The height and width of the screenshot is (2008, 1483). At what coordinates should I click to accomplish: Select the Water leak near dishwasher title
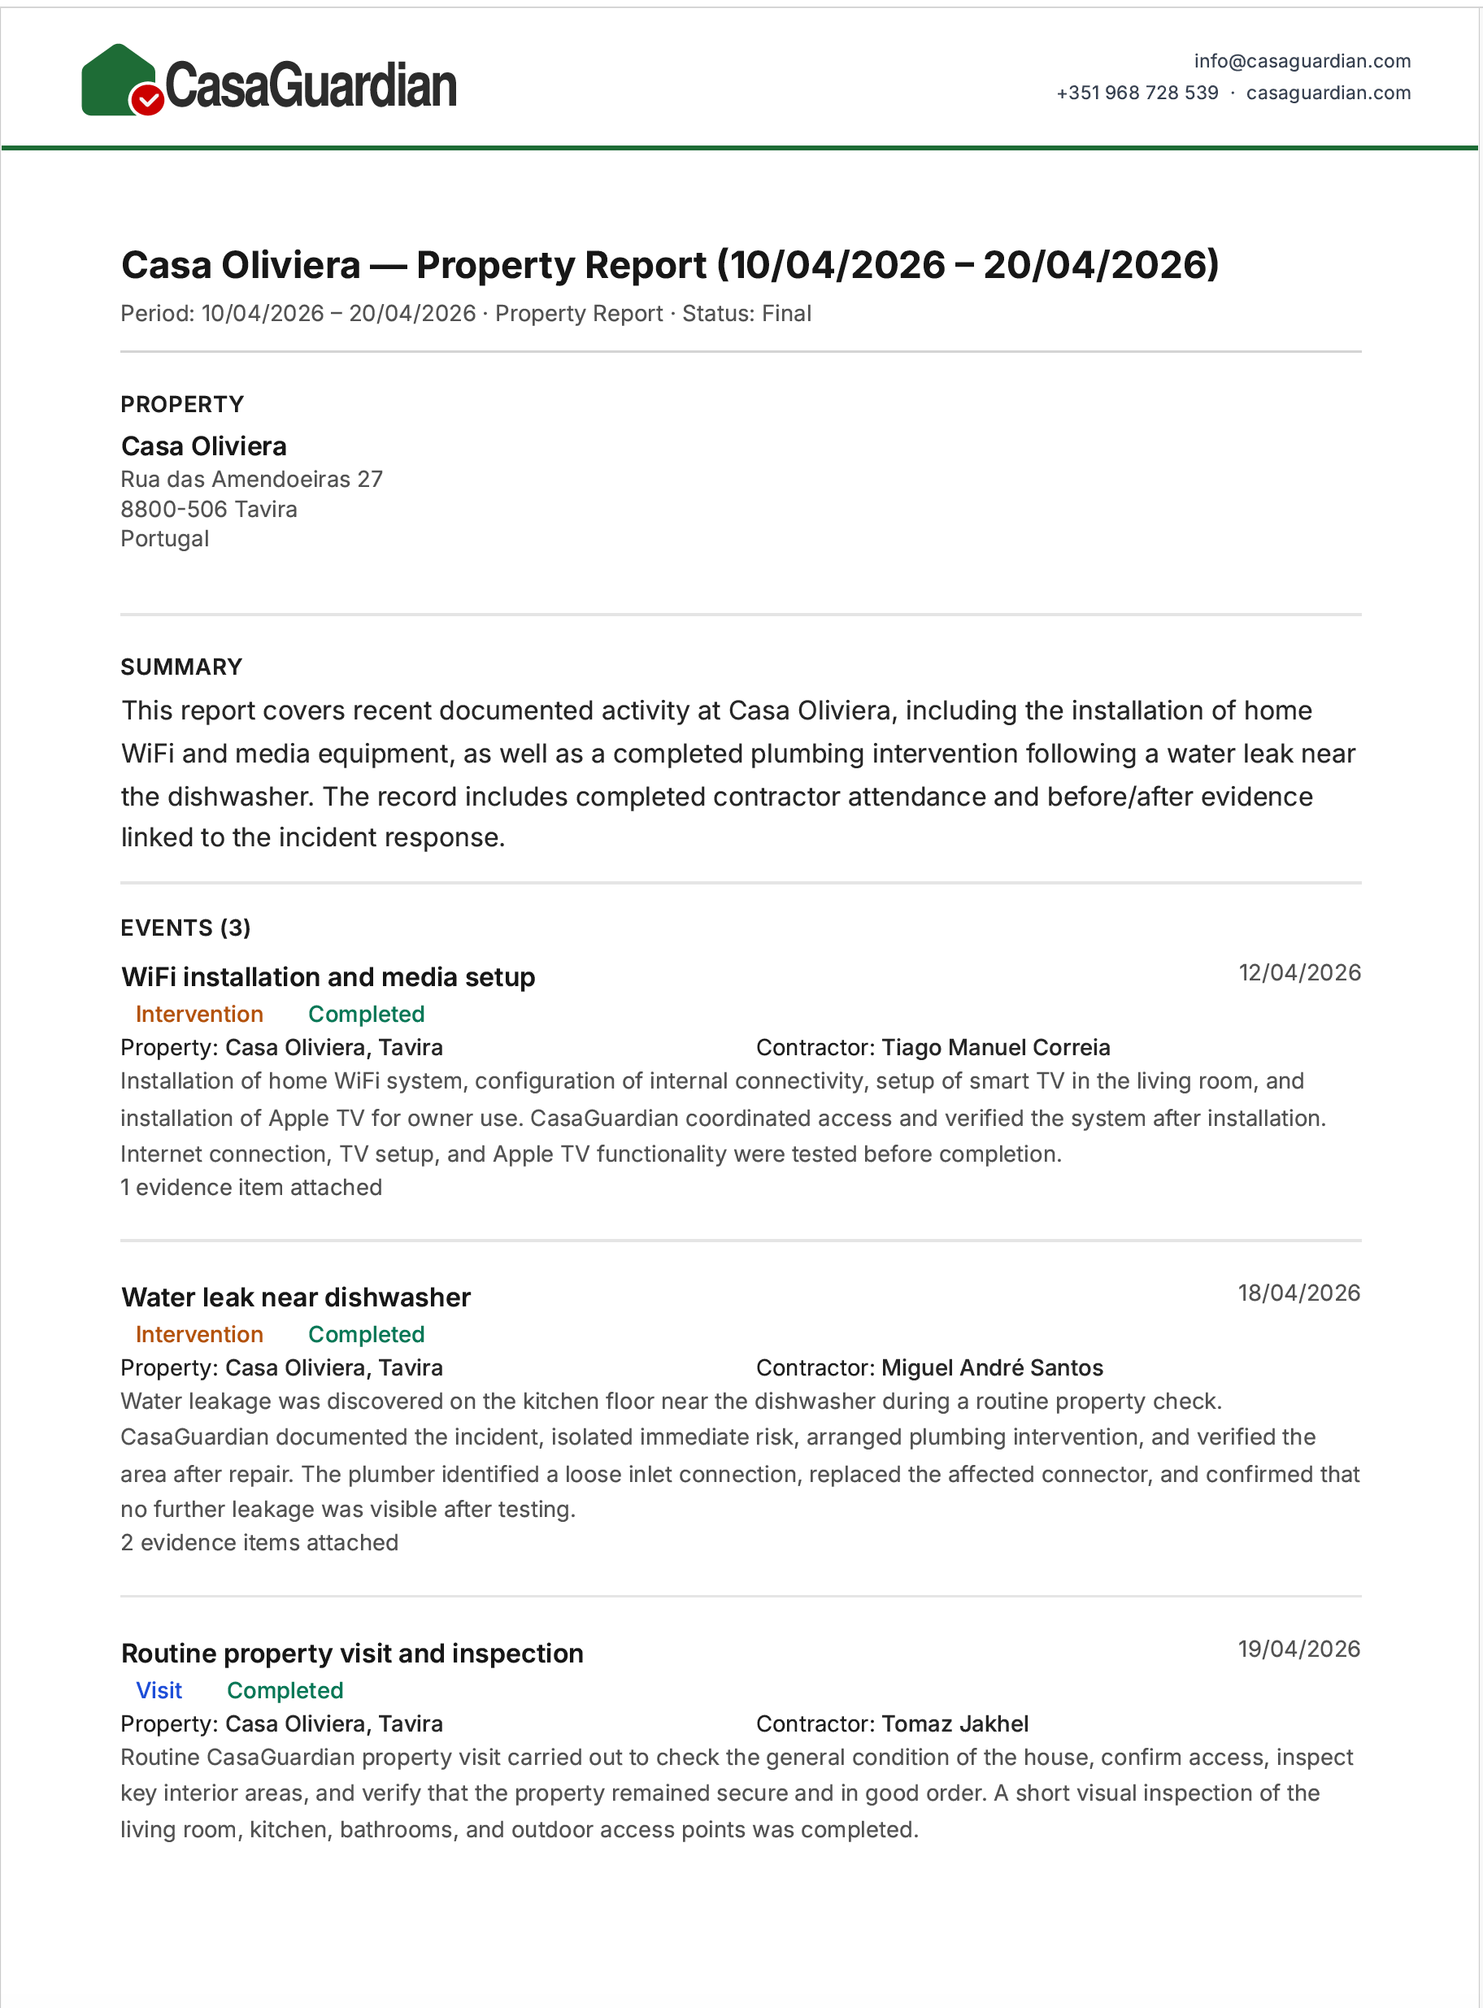click(295, 1297)
